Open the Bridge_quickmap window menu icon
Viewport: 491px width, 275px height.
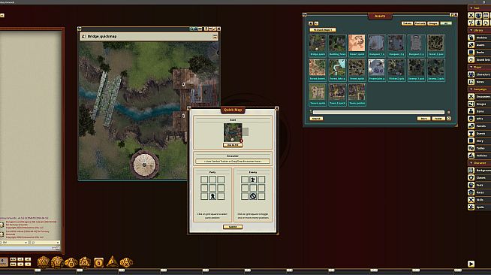coord(215,36)
